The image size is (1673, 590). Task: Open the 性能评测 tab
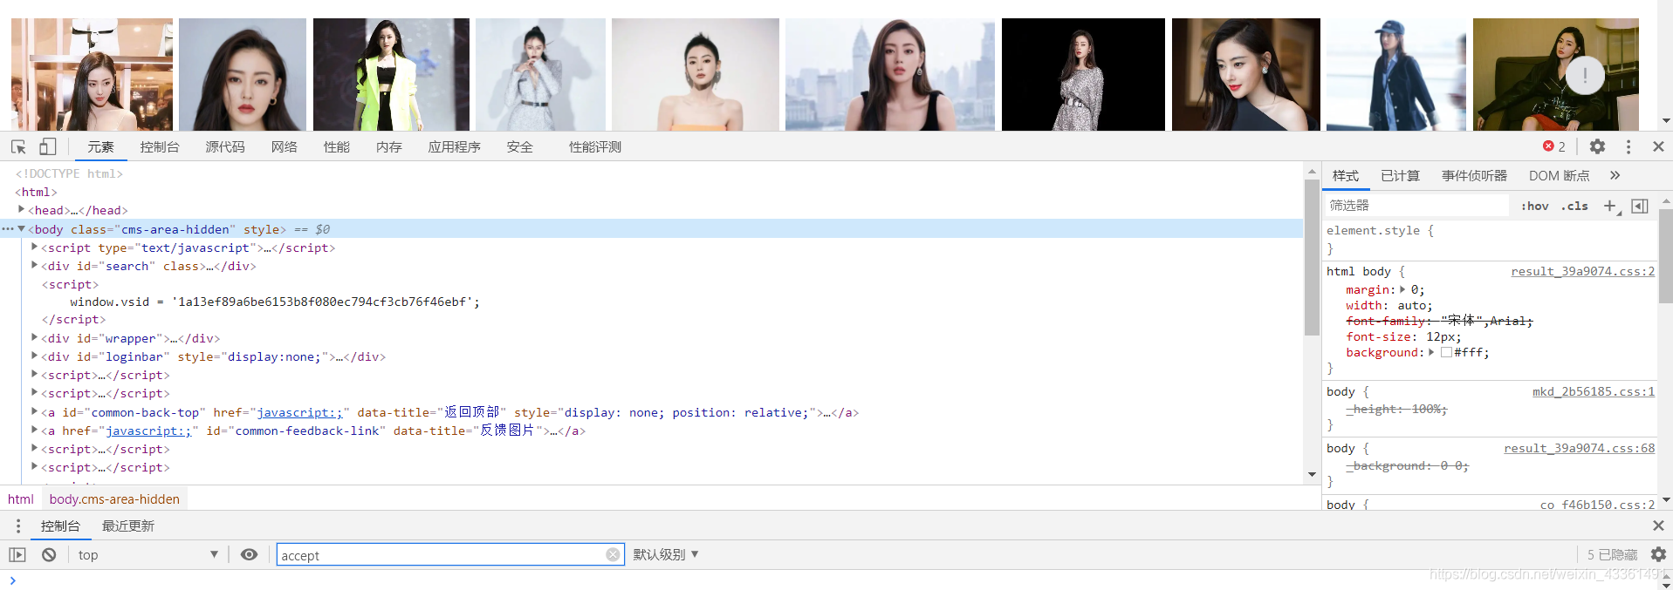tap(595, 146)
